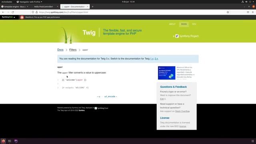This screenshot has width=256, height=144.
Task: Click the URL address bar
Action: (x=131, y=12)
